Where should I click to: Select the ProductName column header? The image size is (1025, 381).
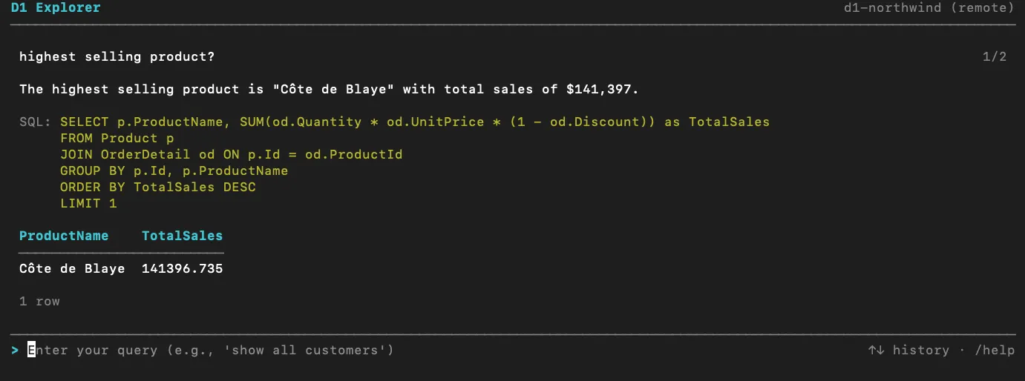[64, 236]
